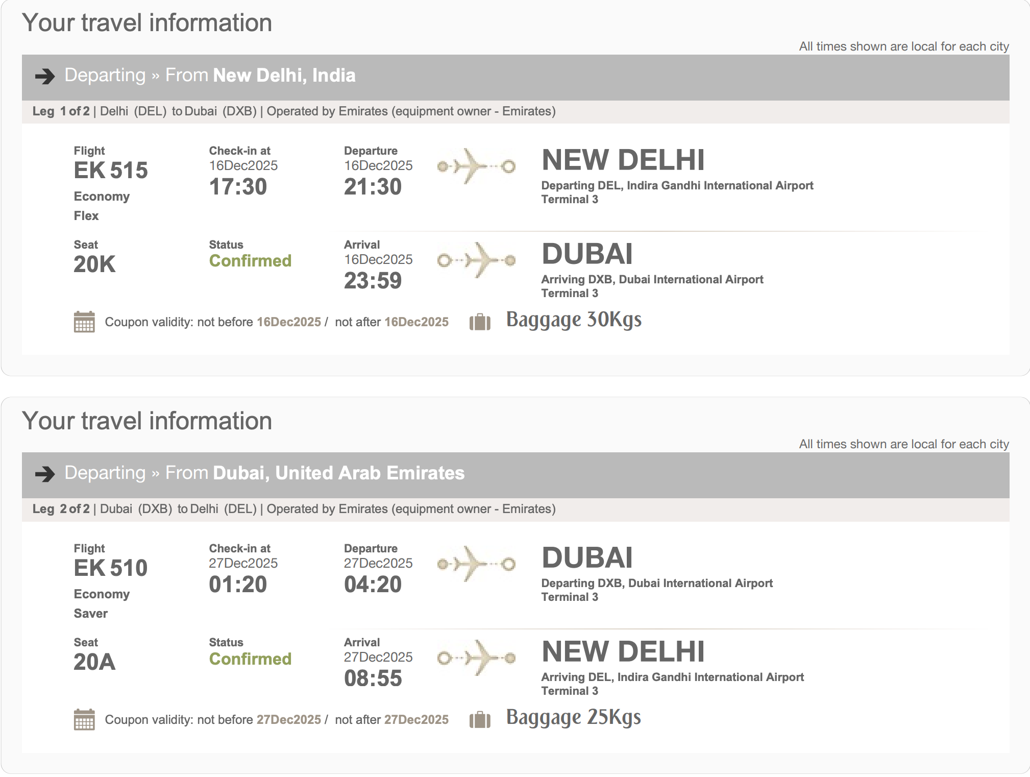Screen dimensions: 1030x777
Task: Click the calendar icon for 27Dec2025 coupon validity
Action: [84, 720]
